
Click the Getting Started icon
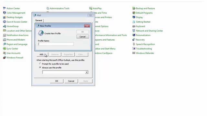[x=134, y=22]
